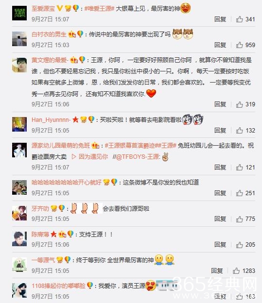Image resolution: width=262 pixels, height=303 pixels.
Task: Click avatar of 牙齐叻 commenter
Action: 19,213
